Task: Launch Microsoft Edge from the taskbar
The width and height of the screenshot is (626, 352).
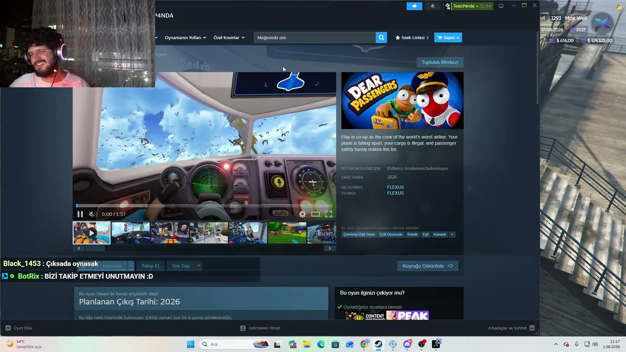Action: tap(321, 344)
